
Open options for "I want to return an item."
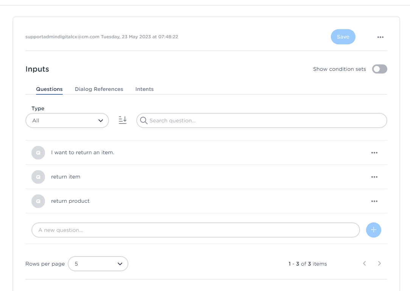tap(374, 153)
